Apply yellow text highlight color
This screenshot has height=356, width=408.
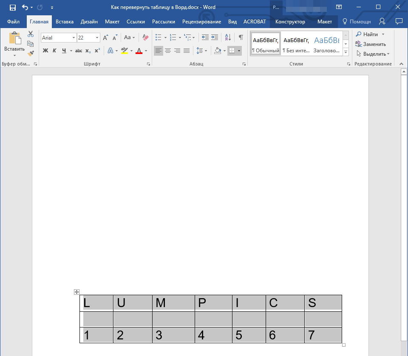click(124, 51)
